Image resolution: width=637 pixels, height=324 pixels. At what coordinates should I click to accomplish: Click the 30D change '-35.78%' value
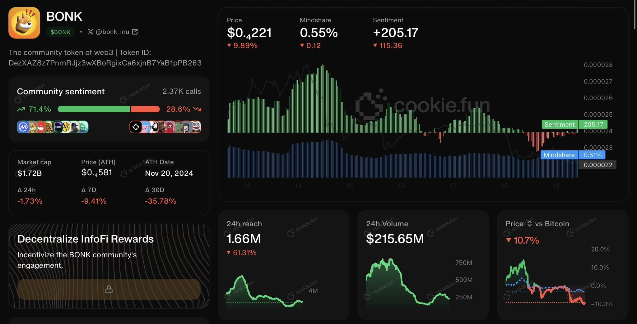(x=160, y=201)
